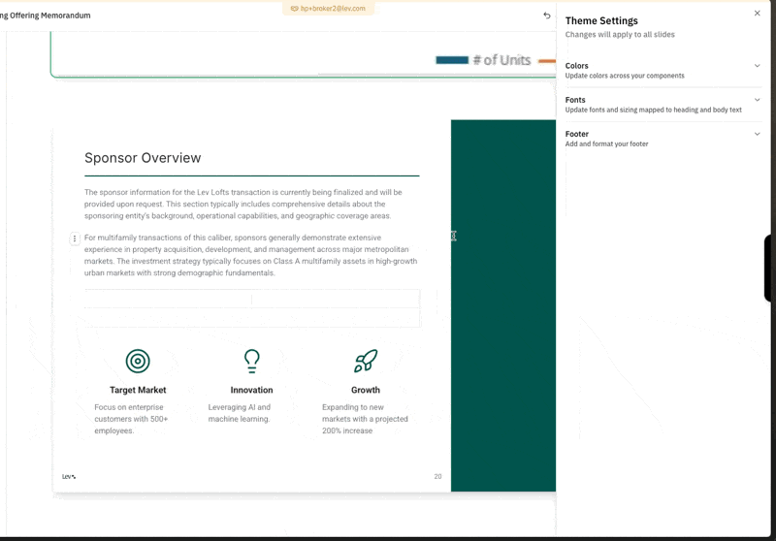
Task: Click the undo arrow icon
Action: click(x=546, y=16)
